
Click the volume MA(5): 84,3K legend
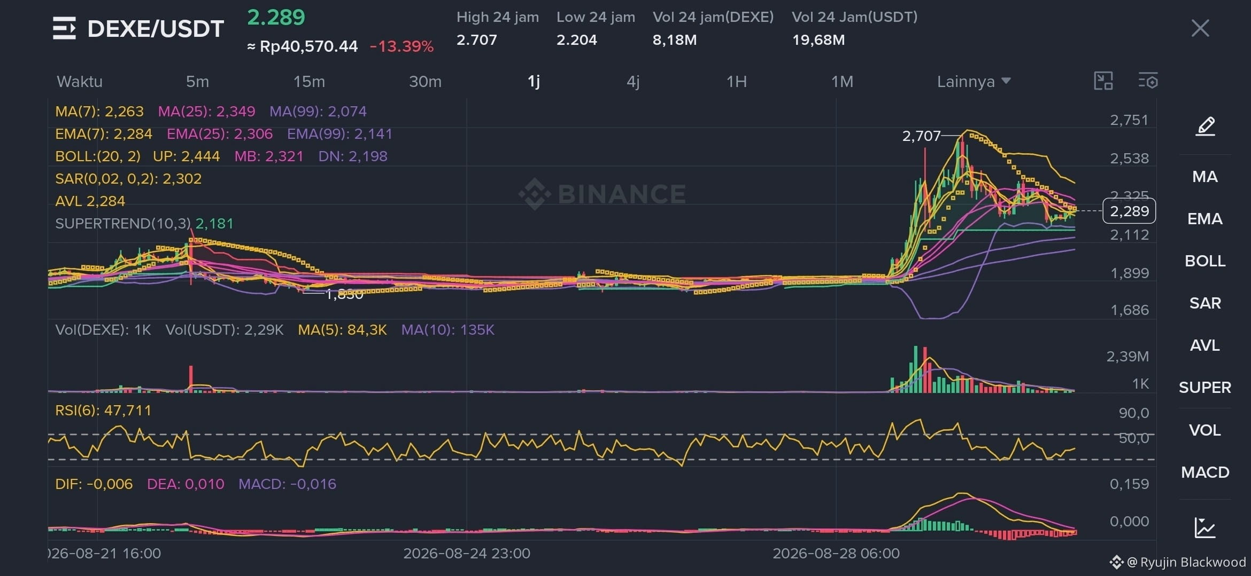click(x=342, y=329)
